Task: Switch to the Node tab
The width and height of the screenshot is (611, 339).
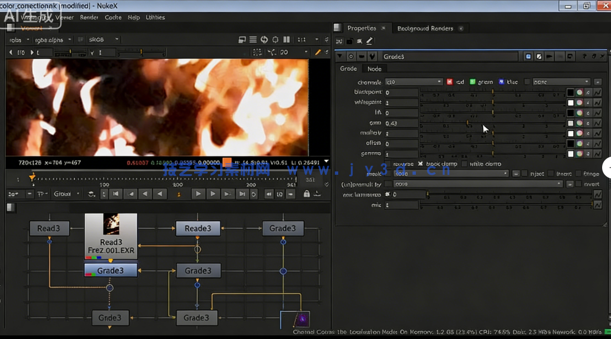Action: (374, 69)
